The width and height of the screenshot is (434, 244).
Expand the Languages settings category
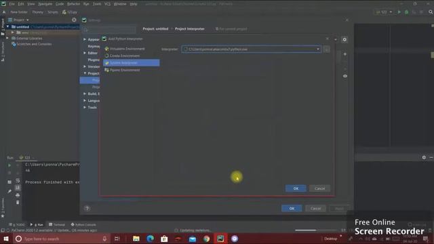(85, 100)
